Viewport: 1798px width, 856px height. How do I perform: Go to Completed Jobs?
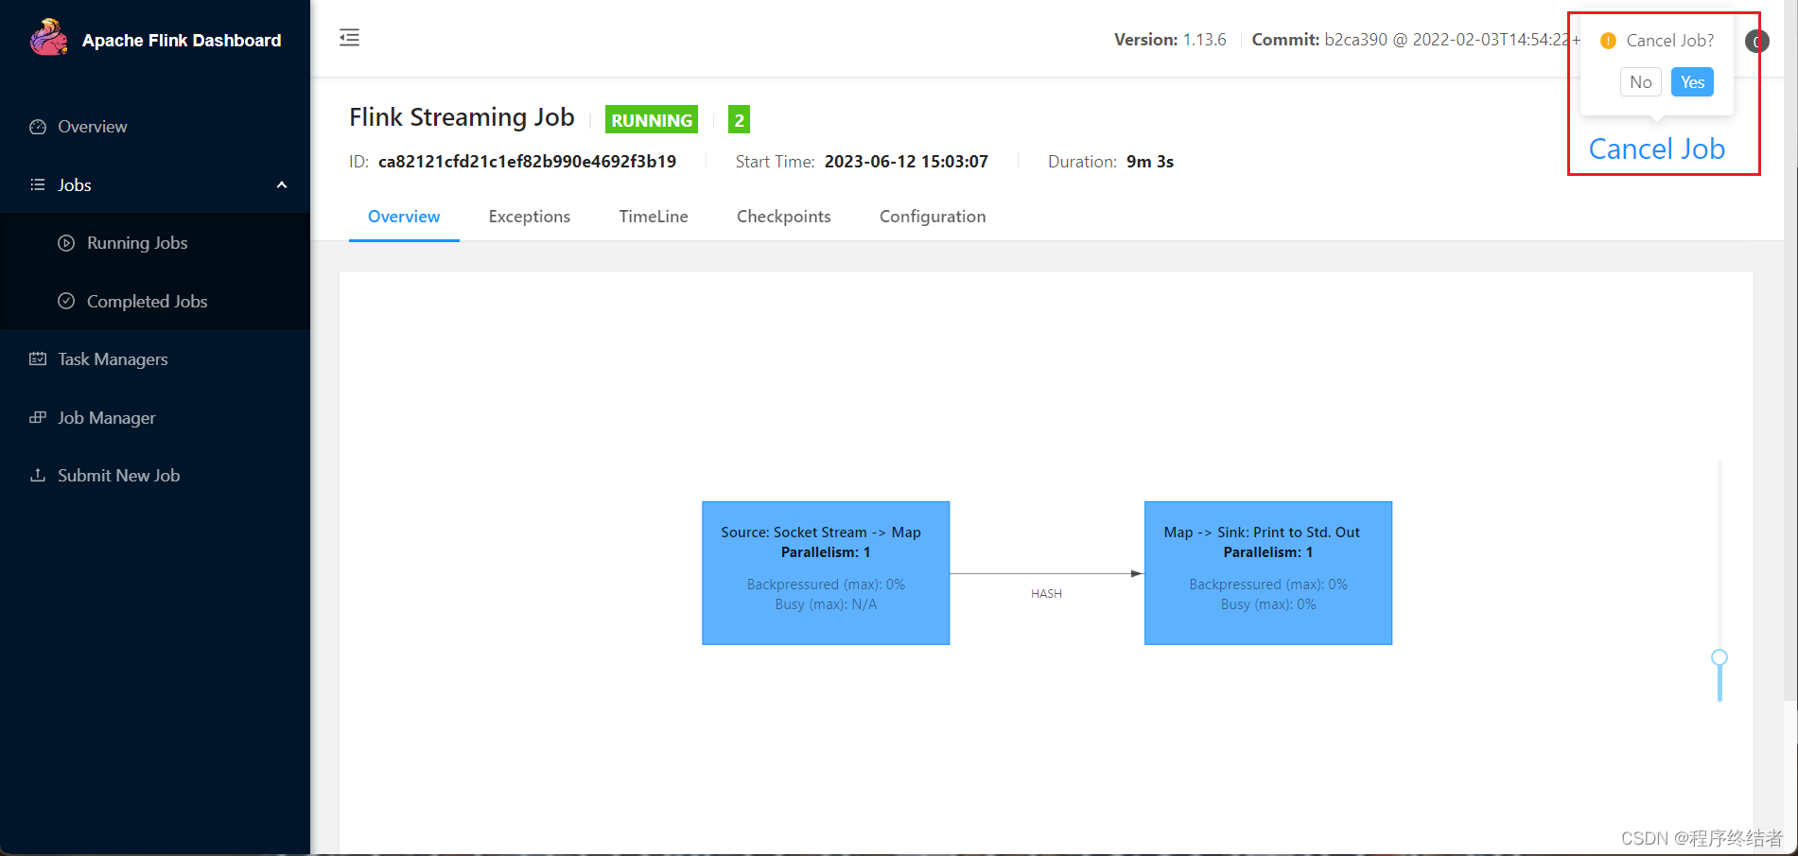tap(155, 302)
